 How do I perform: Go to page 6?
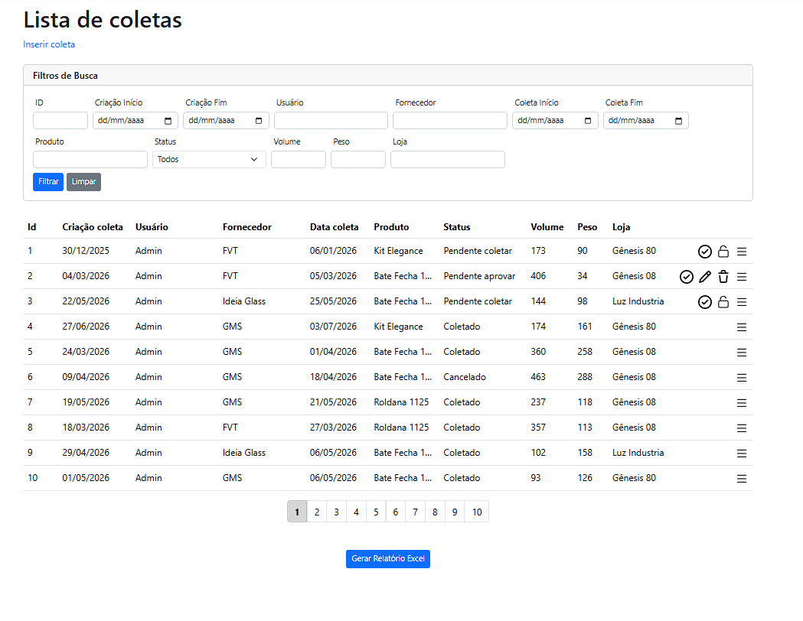[x=395, y=512]
